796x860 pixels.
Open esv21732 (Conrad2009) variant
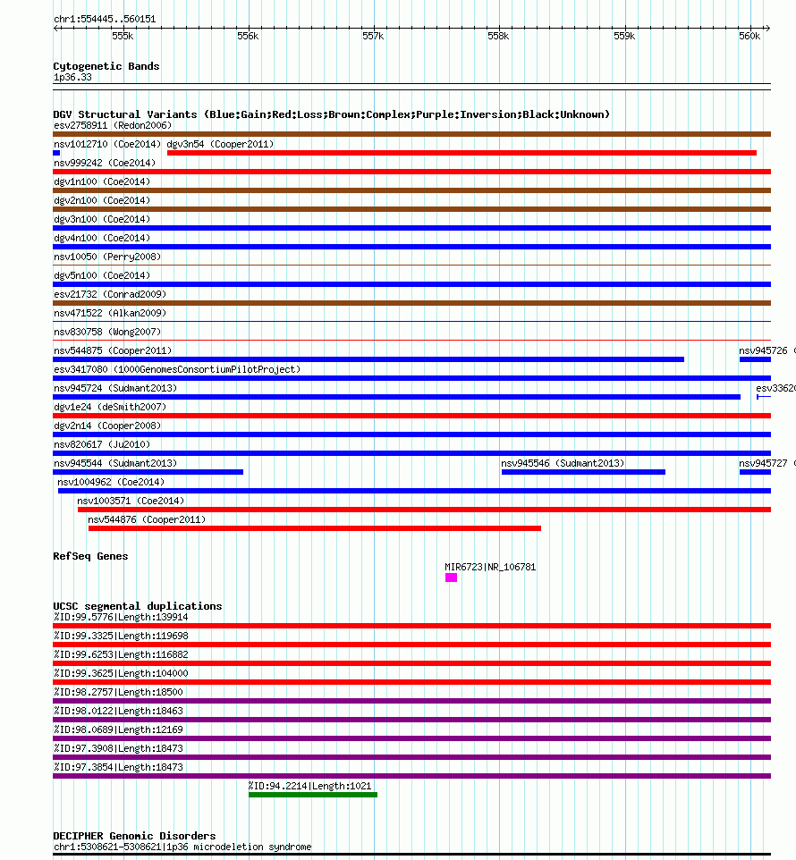pos(110,294)
